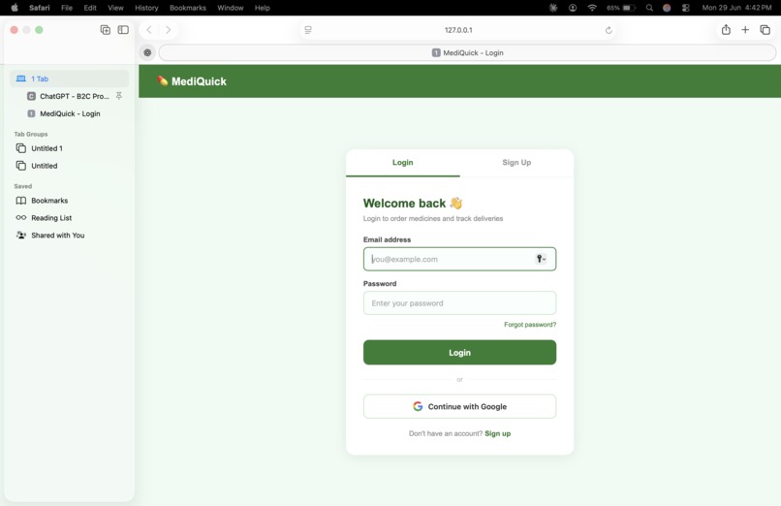Open the password autofill key dropdown
The height and width of the screenshot is (506, 781).
click(541, 259)
